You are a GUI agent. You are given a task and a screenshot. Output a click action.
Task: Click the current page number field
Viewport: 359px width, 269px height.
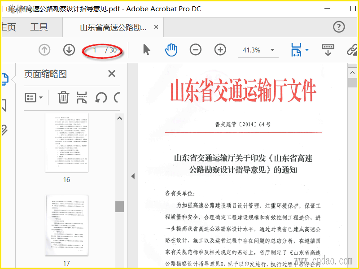click(x=95, y=50)
